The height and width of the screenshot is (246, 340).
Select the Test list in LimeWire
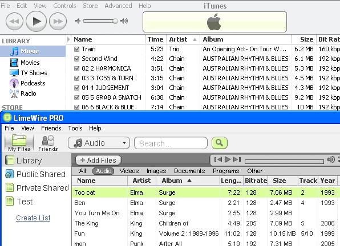pyautogui.click(x=19, y=202)
